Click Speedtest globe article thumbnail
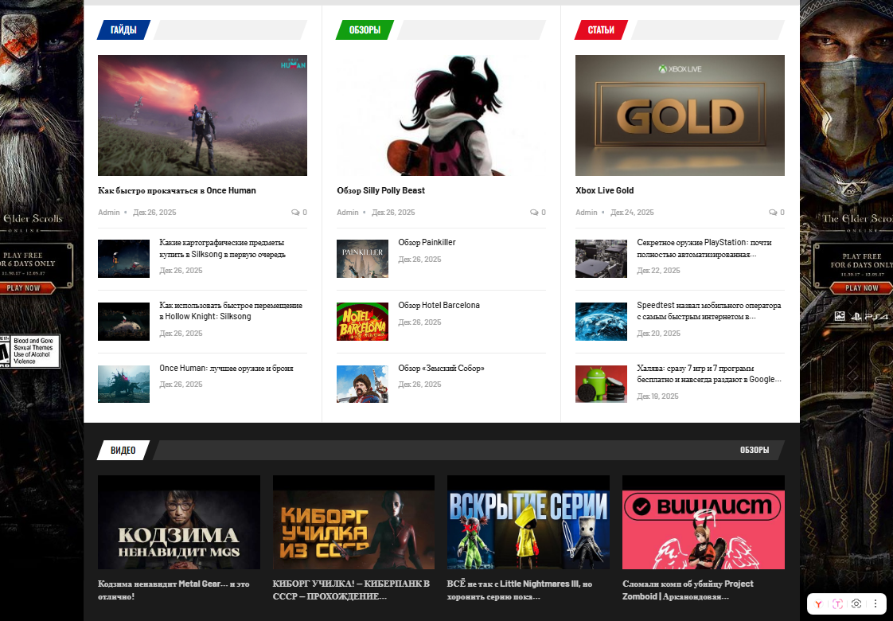 pyautogui.click(x=601, y=322)
